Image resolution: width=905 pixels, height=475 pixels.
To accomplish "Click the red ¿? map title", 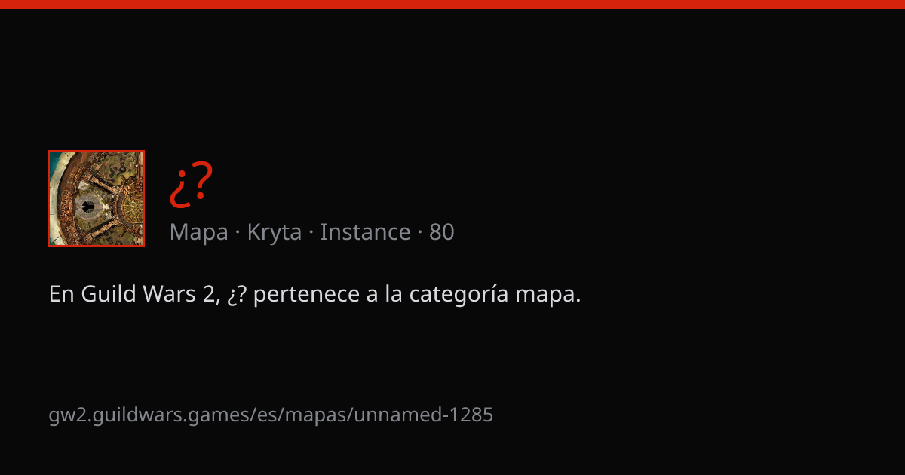I will (x=192, y=185).
